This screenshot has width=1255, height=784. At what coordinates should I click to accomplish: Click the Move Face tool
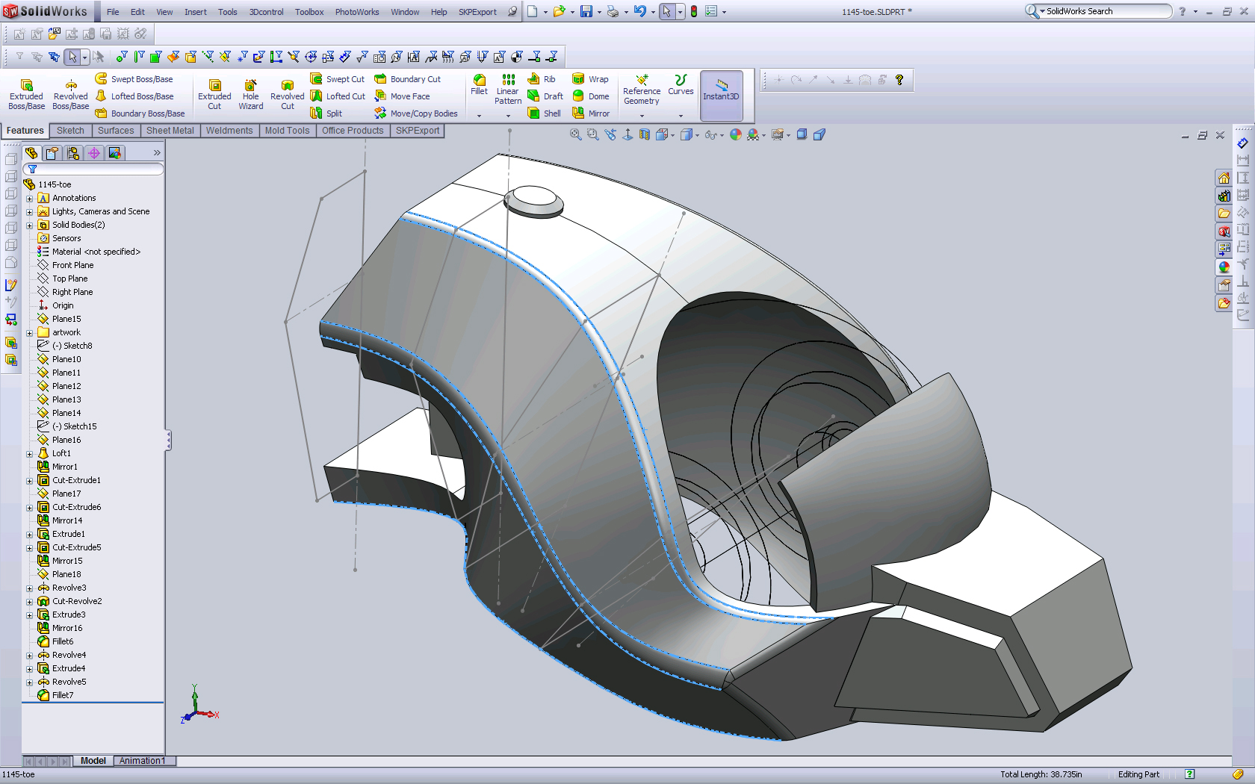[x=403, y=96]
